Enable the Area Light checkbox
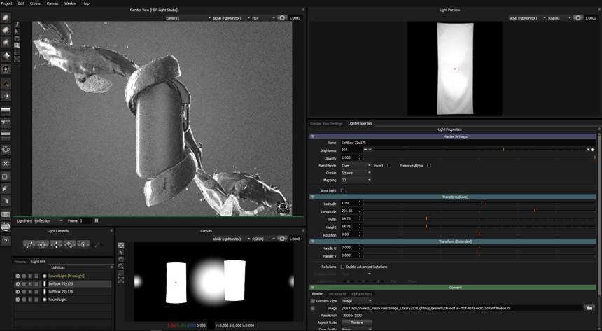This screenshot has width=602, height=331. coord(342,190)
